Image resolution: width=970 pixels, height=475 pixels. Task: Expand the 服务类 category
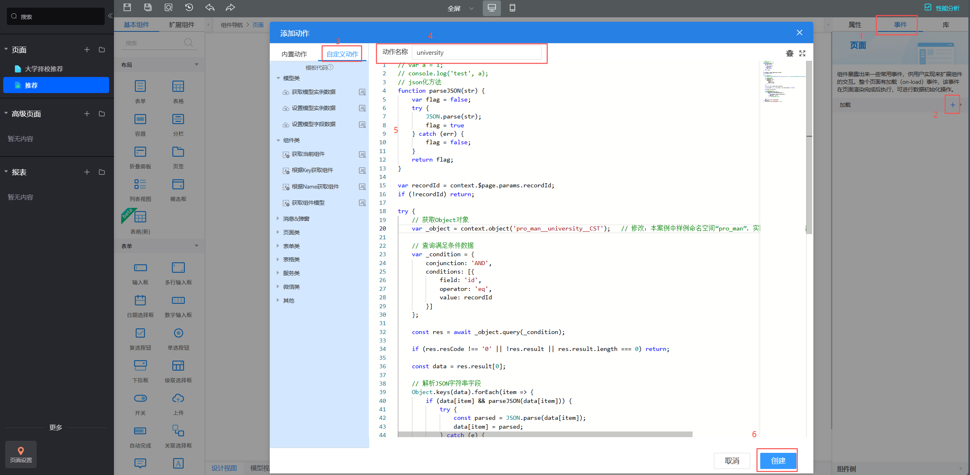[278, 273]
